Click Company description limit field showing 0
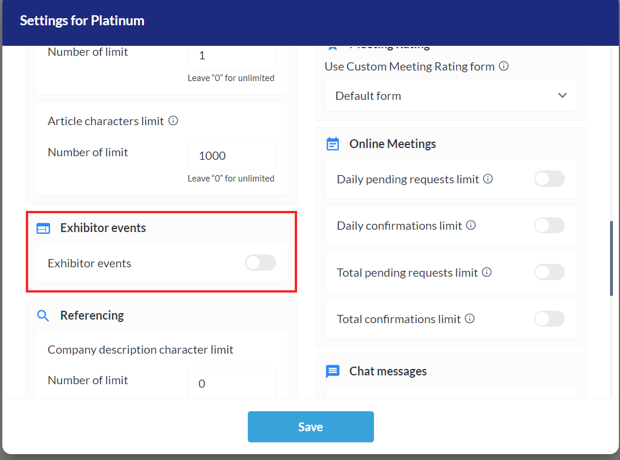 click(231, 384)
